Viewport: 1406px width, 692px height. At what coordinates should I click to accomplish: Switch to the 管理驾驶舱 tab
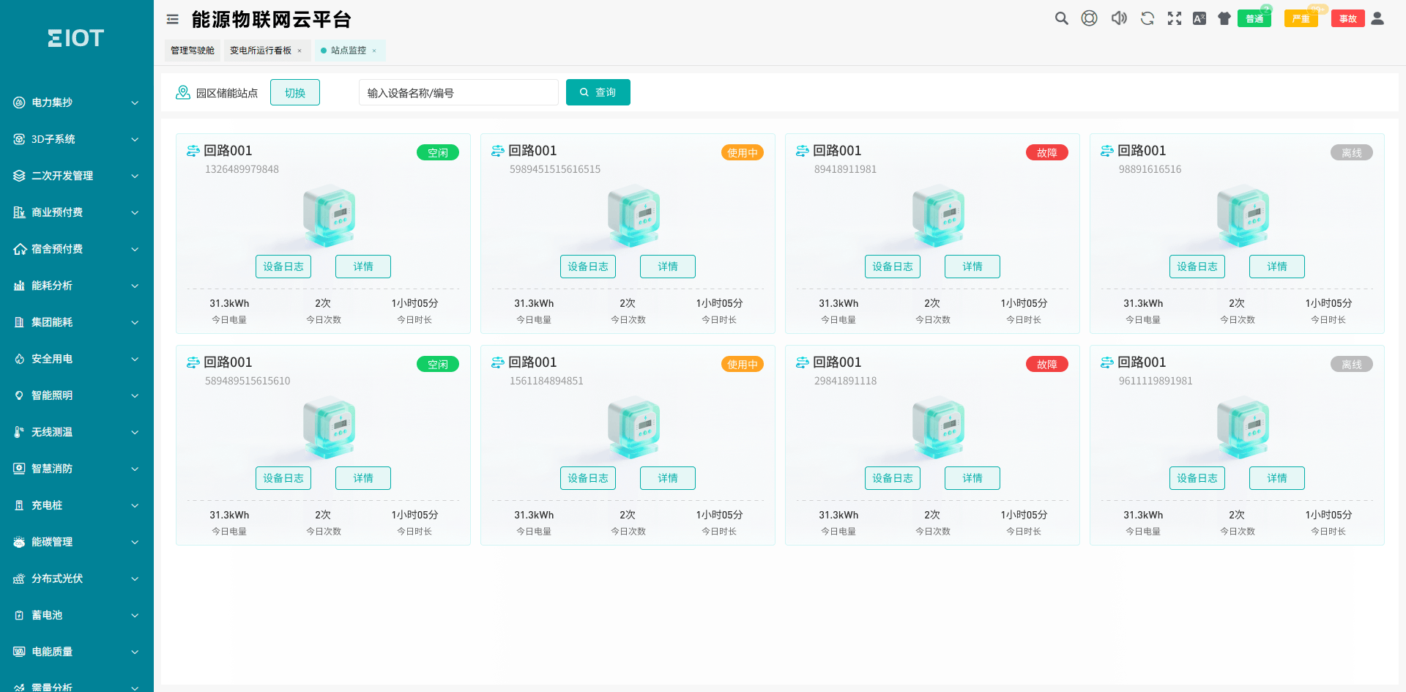[193, 51]
